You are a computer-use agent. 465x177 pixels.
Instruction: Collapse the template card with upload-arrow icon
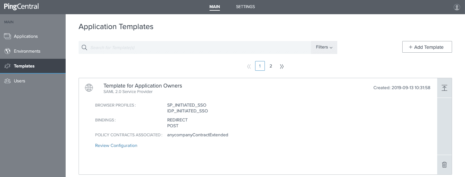click(x=444, y=88)
